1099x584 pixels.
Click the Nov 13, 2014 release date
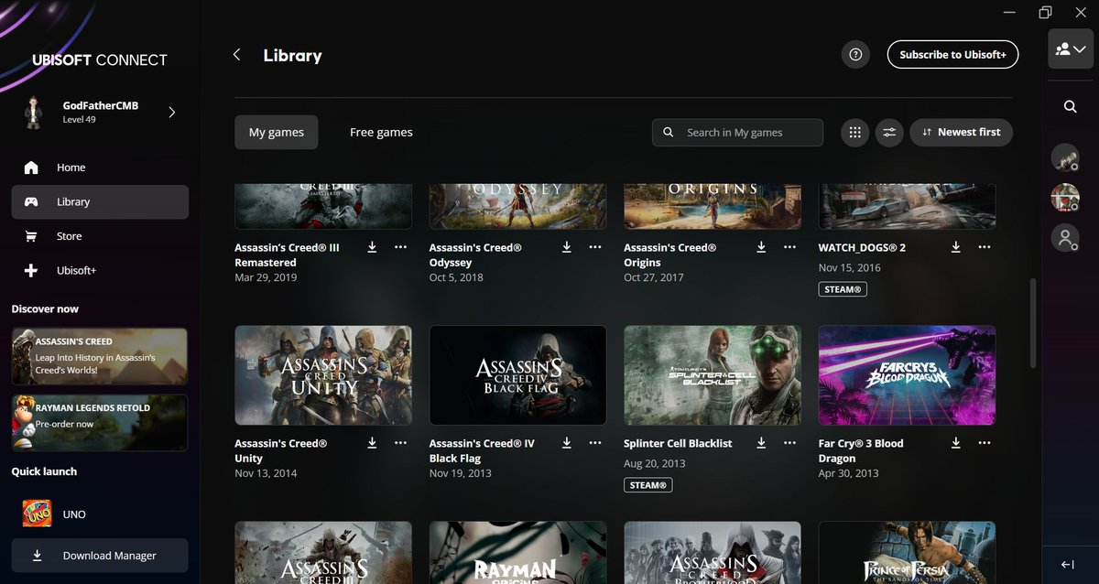(266, 473)
